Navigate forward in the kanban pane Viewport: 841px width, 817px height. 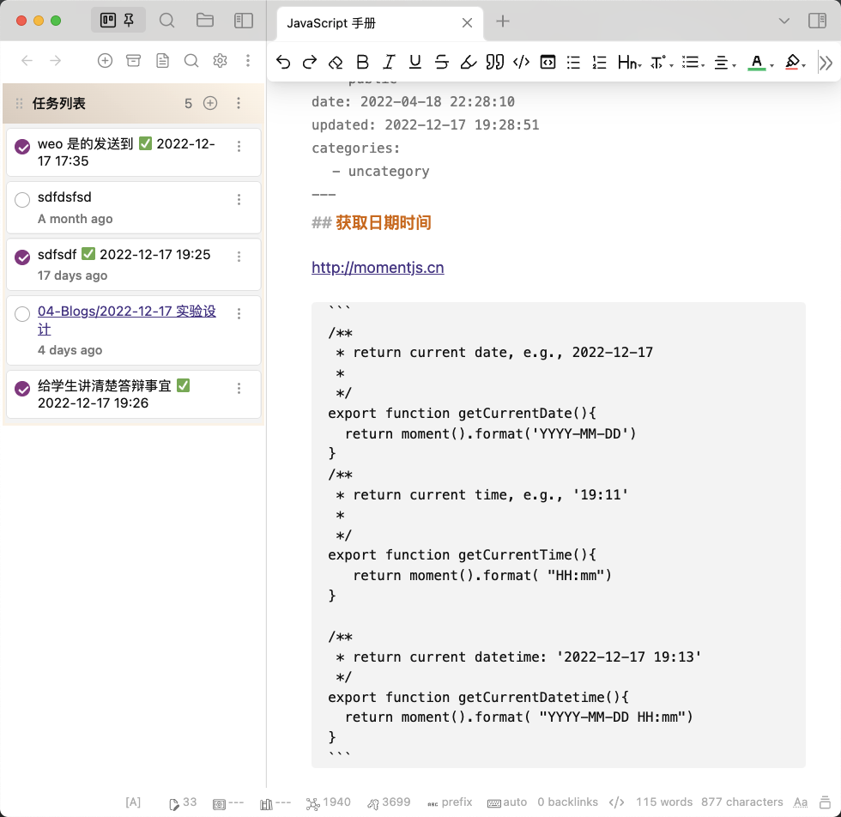click(x=55, y=61)
